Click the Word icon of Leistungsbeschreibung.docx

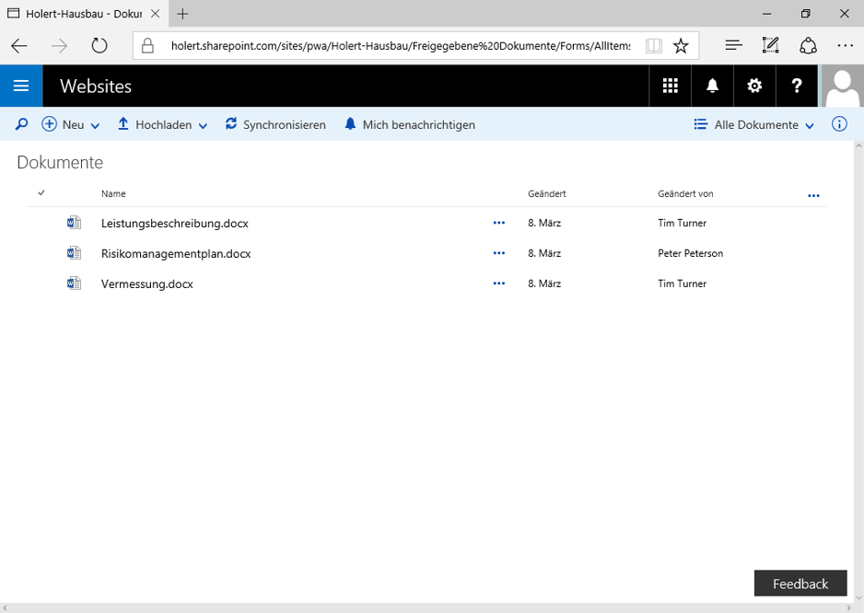click(74, 223)
